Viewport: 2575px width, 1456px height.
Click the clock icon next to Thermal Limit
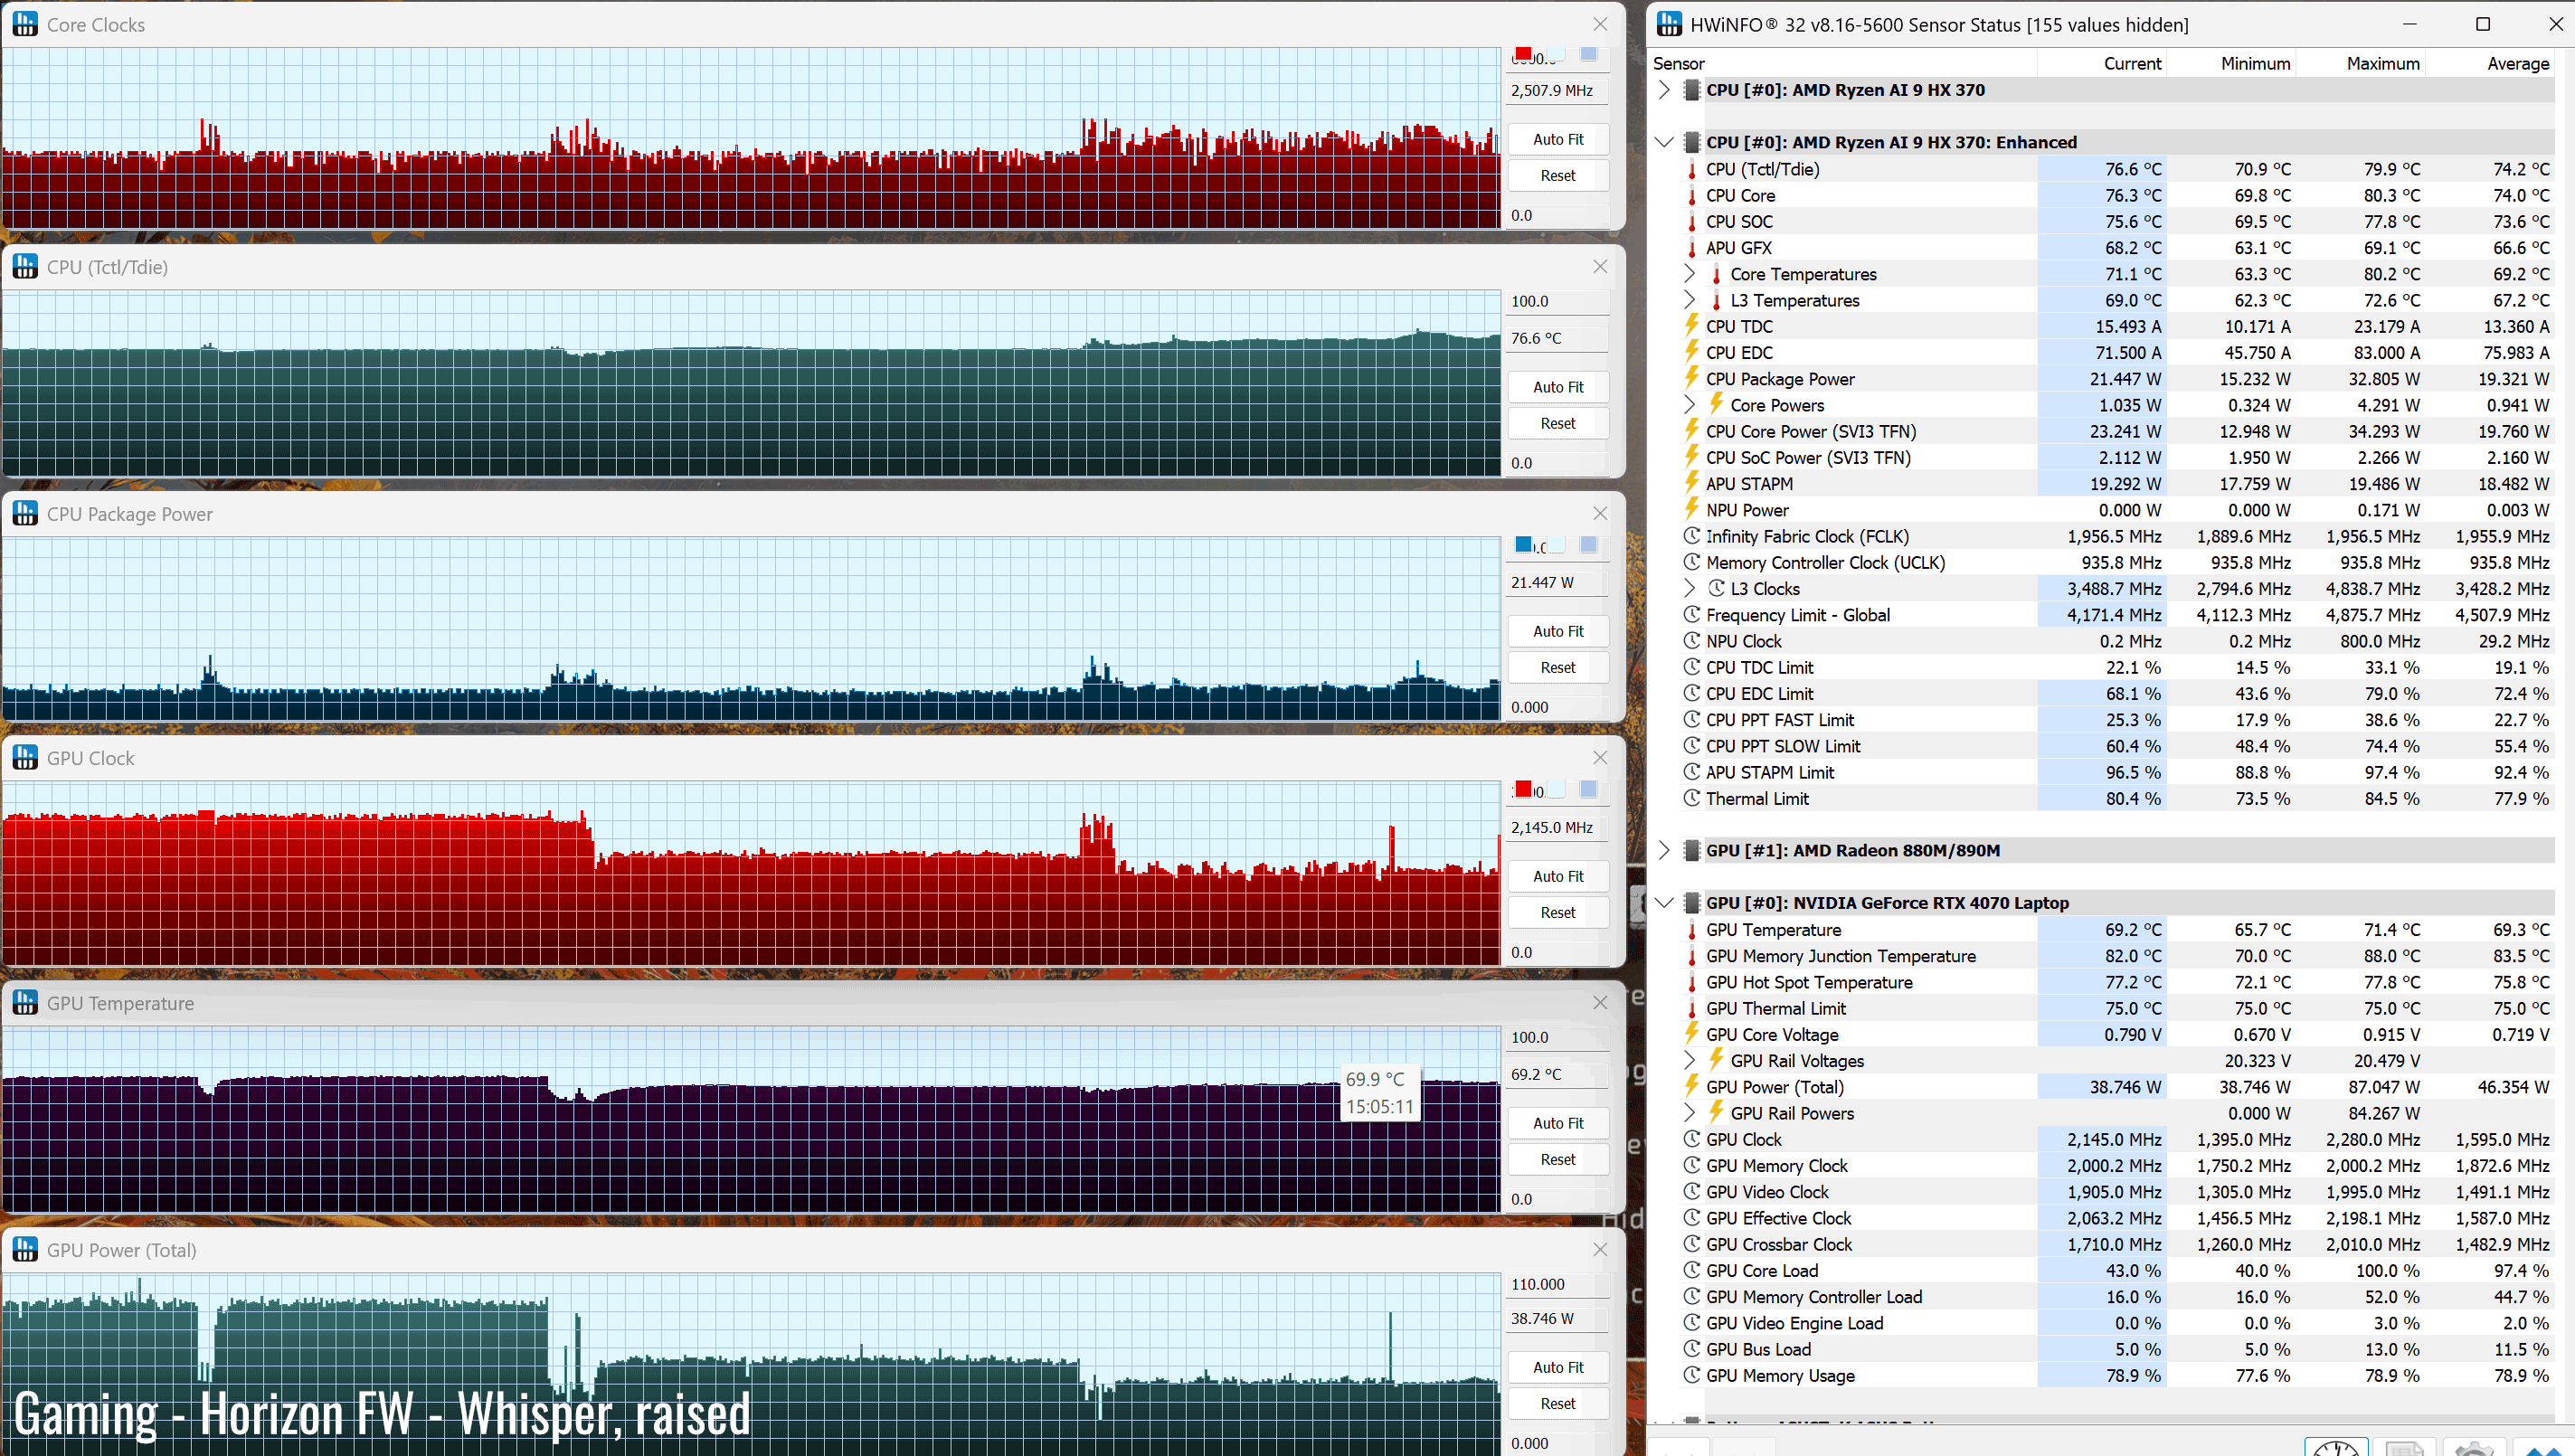(1692, 798)
